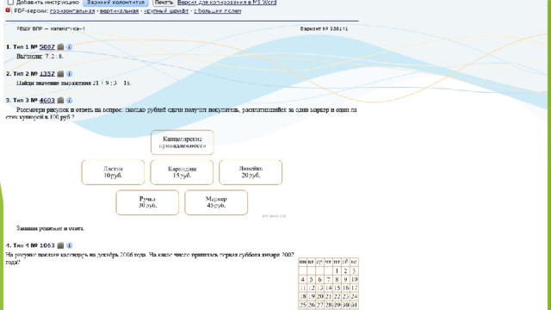Click the briefcase icon next to task 4603
The width and height of the screenshot is (551, 310).
coord(60,100)
